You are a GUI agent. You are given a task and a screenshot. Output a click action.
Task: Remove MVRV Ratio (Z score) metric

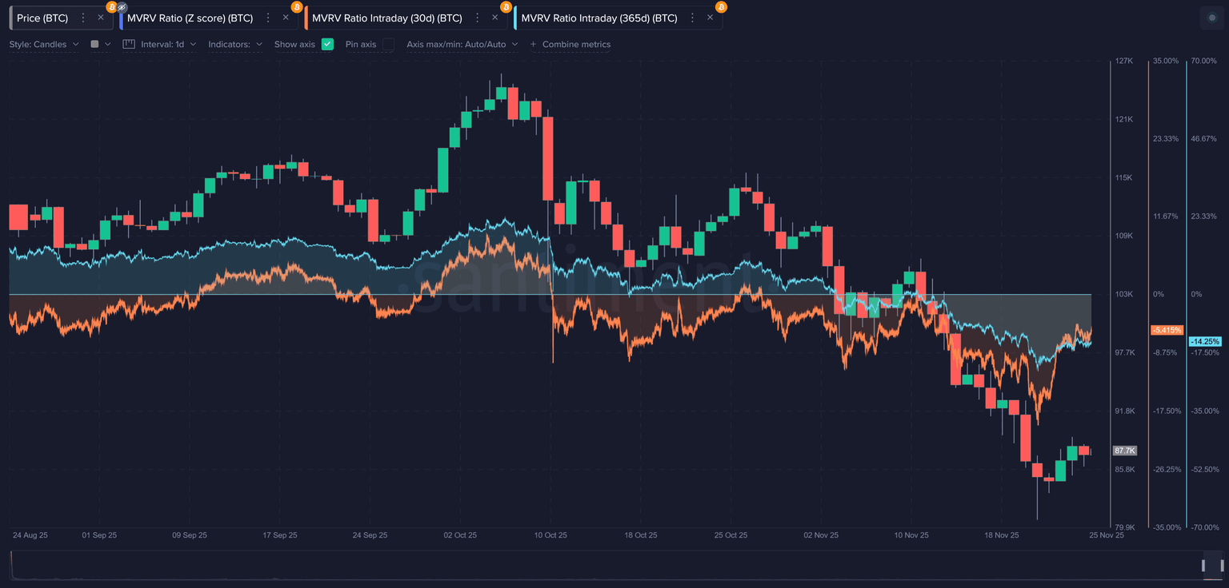(x=286, y=18)
